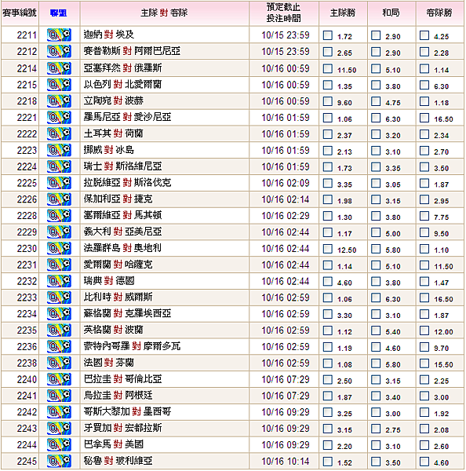The height and width of the screenshot is (471, 466).
Task: Check home win 1.12 for match 2235
Action: coord(328,330)
